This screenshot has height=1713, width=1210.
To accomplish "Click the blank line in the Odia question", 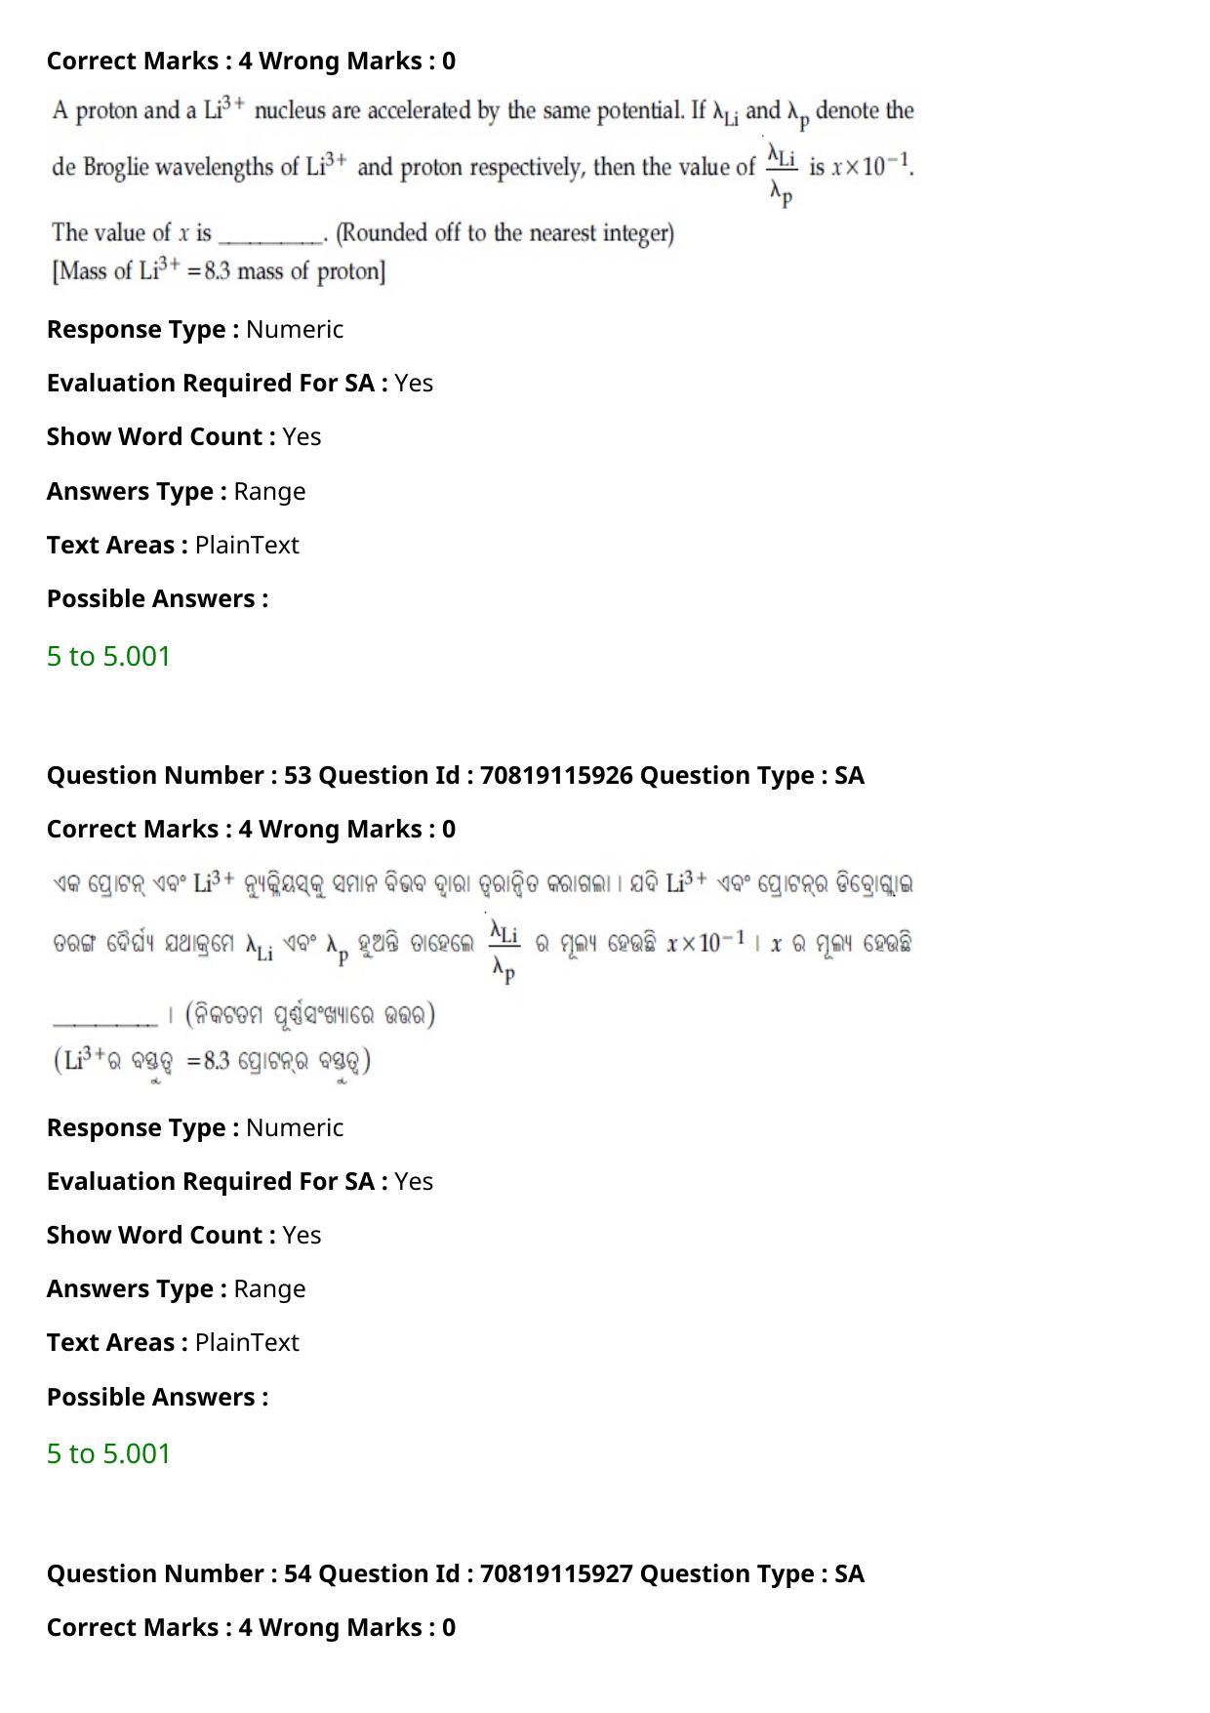I will (x=105, y=1017).
